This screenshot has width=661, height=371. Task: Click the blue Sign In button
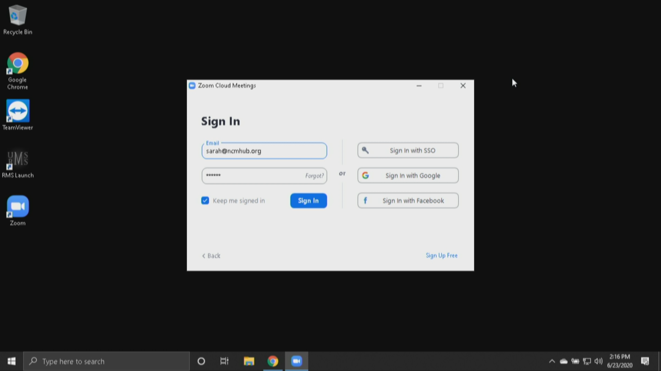(x=308, y=201)
